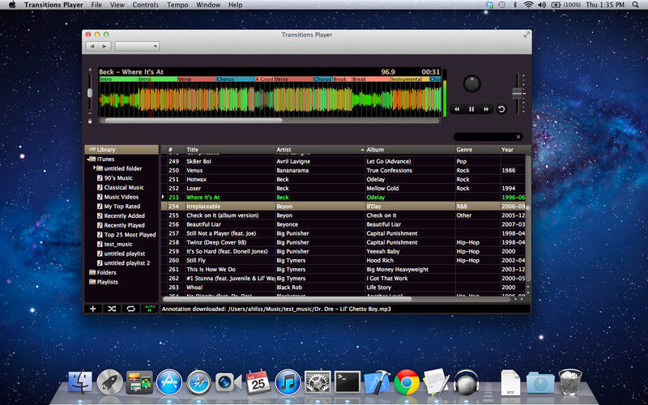Image resolution: width=648 pixels, height=405 pixels.
Task: Collapse the iTunes tree node
Action: pyautogui.click(x=88, y=159)
